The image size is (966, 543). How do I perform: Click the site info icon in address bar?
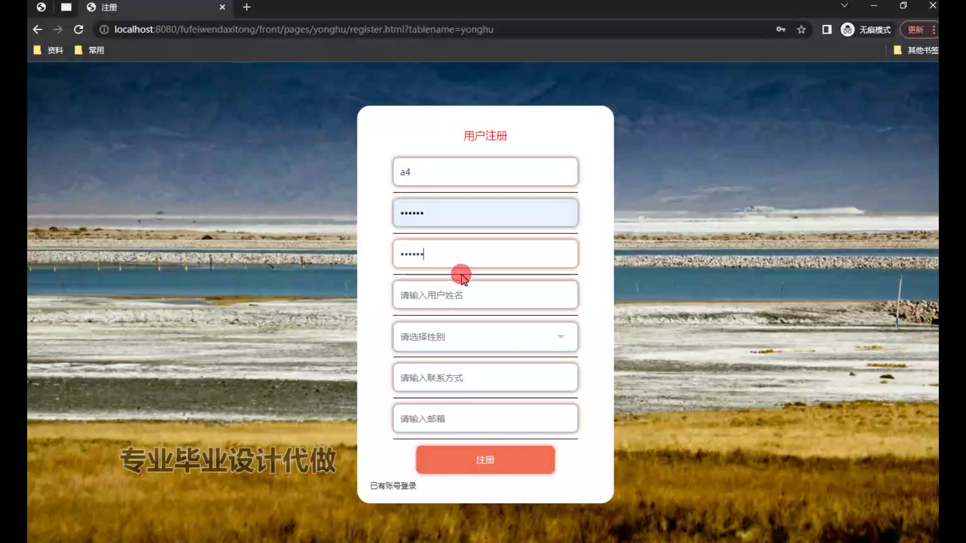[104, 30]
